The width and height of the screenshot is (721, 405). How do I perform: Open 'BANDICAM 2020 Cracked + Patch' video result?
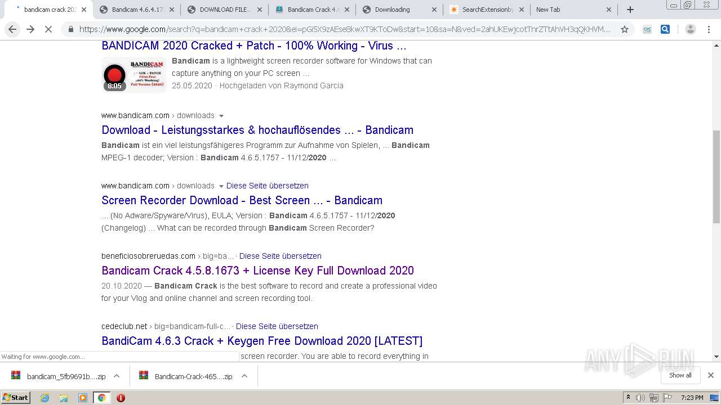[x=253, y=46]
